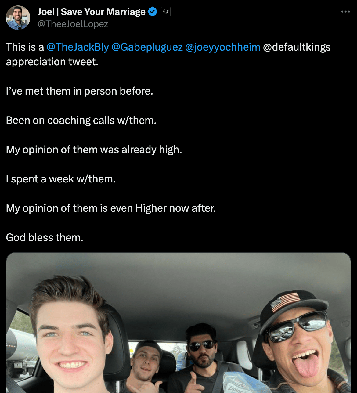Click the American flag patch on the cap
The width and height of the screenshot is (357, 393).
tap(286, 301)
